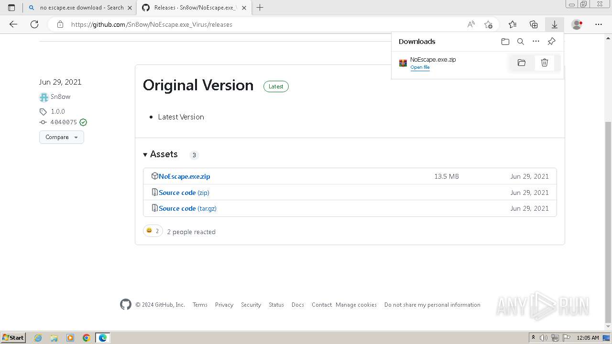Image resolution: width=612 pixels, height=344 pixels.
Task: Click the GitHub logo in the footer
Action: (x=126, y=304)
